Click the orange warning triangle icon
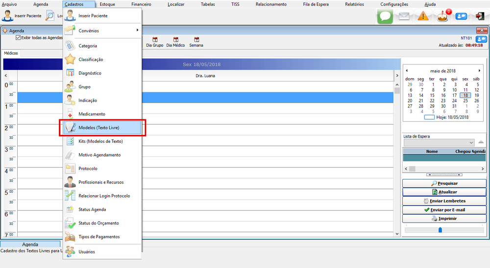Viewport: 490px width, 268px height. [x=423, y=16]
